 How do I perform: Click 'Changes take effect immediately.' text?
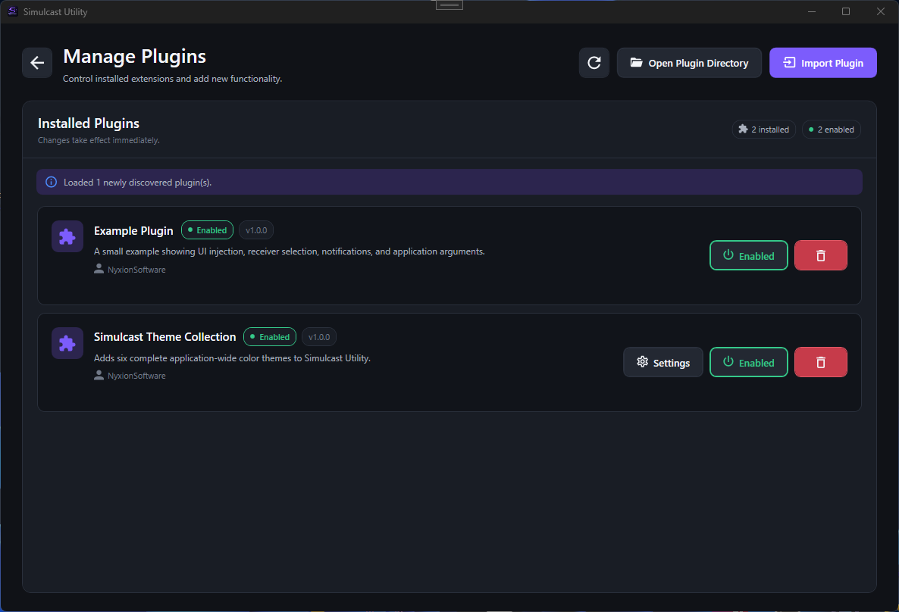coord(99,140)
